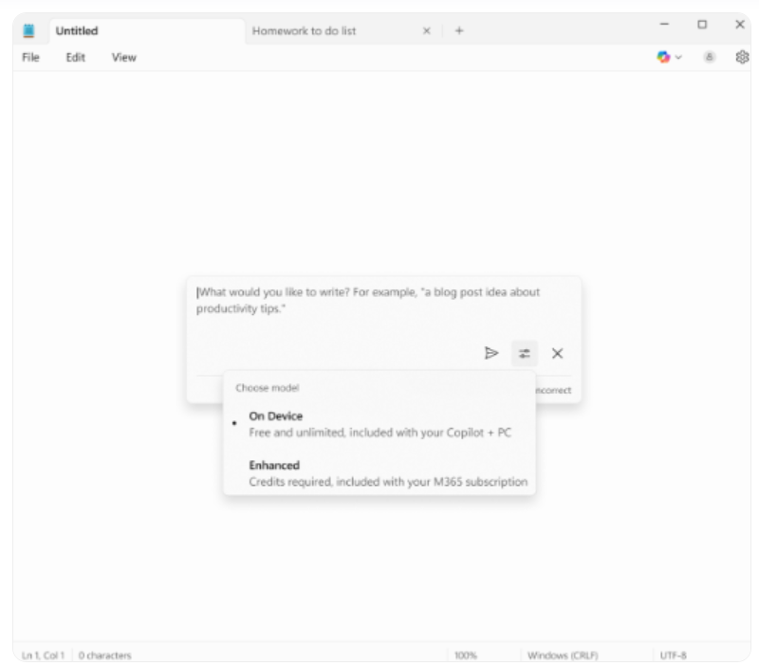The width and height of the screenshot is (759, 666).
Task: Open the View menu
Action: coord(124,58)
